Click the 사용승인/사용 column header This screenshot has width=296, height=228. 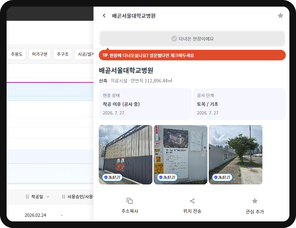[80, 197]
